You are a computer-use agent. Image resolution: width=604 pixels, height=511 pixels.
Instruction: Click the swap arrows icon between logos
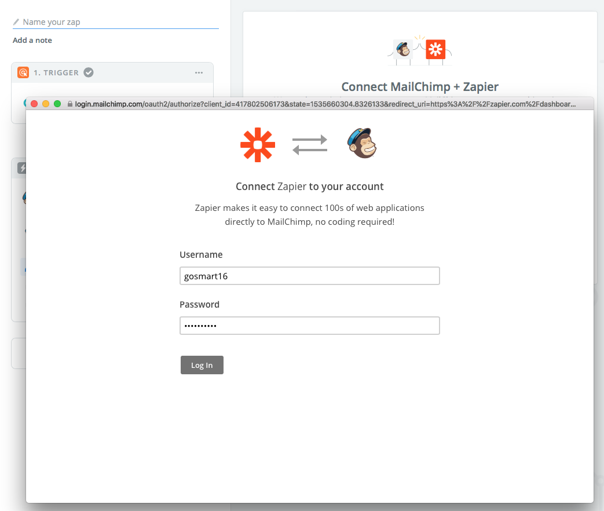[310, 145]
